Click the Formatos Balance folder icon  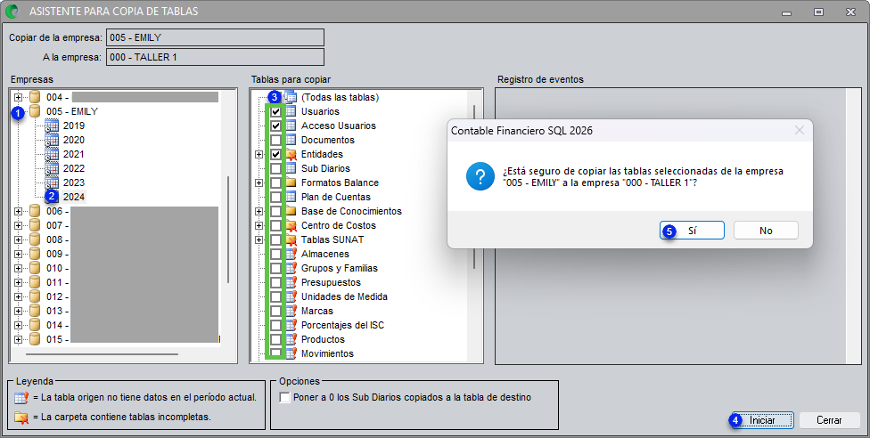(x=291, y=183)
